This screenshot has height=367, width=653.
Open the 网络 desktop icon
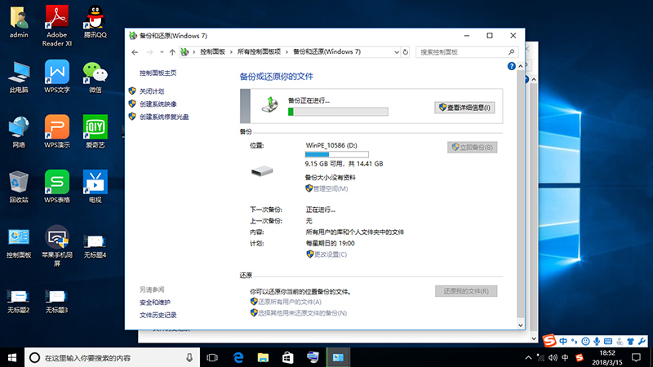click(19, 132)
